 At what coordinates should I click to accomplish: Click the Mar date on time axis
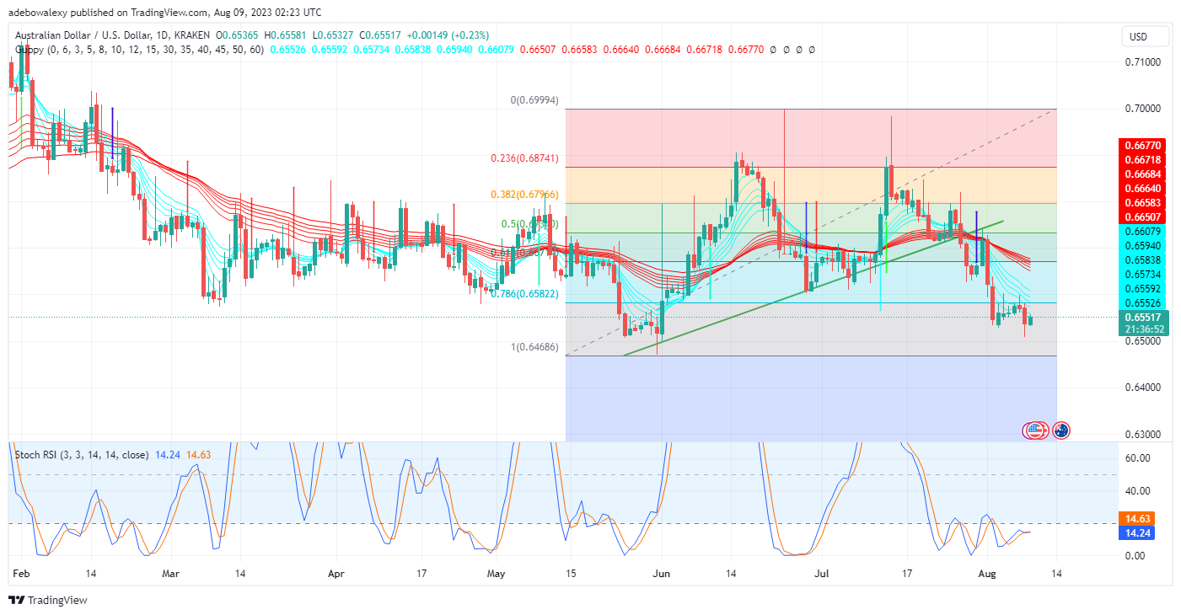tap(171, 574)
